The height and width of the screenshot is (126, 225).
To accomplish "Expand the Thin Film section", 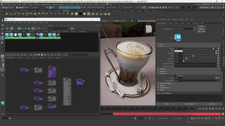I will (x=158, y=69).
